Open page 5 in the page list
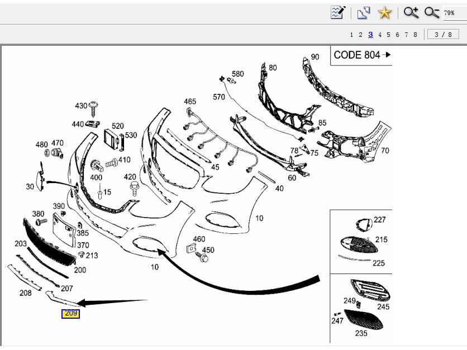This screenshot has height=350, width=467. coord(388,35)
